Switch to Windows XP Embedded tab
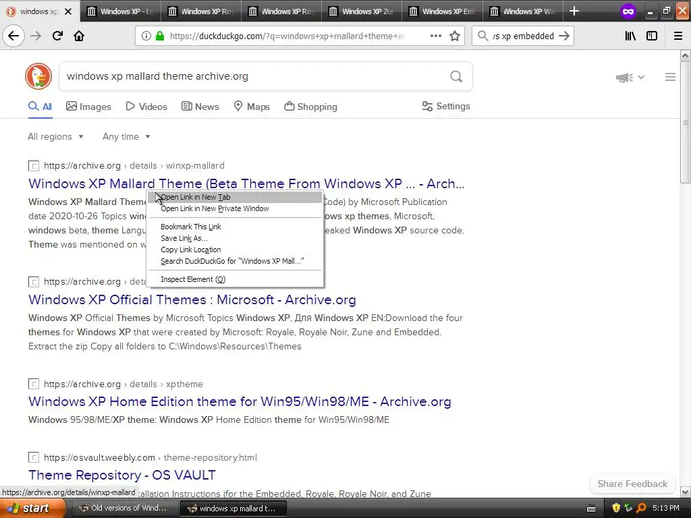 (442, 11)
